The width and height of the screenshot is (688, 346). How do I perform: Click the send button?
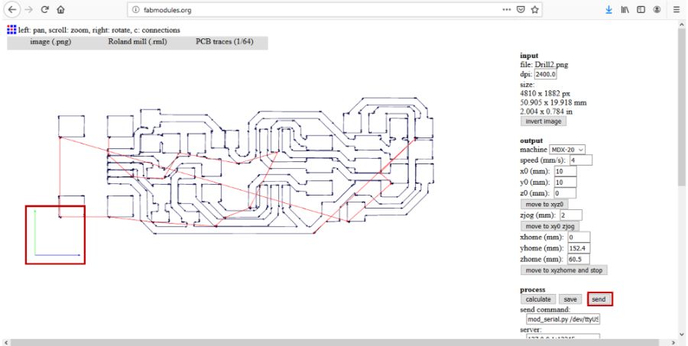599,299
